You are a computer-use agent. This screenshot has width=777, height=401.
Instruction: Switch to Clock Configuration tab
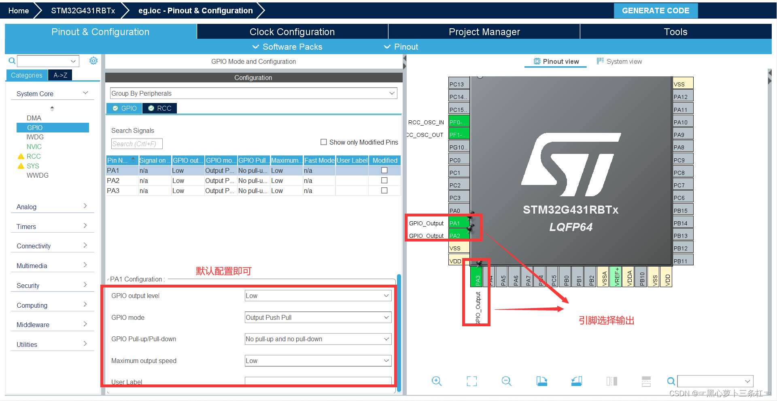(x=292, y=32)
